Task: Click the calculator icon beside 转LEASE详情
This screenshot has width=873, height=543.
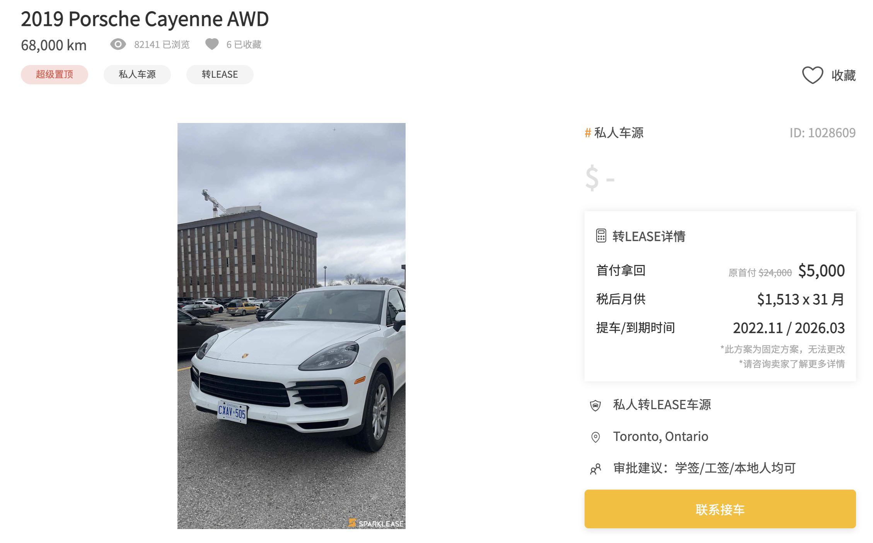Action: tap(601, 236)
